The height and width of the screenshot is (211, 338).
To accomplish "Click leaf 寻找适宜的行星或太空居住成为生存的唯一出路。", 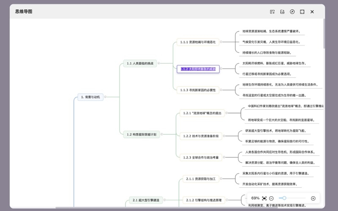I will pos(275,95).
